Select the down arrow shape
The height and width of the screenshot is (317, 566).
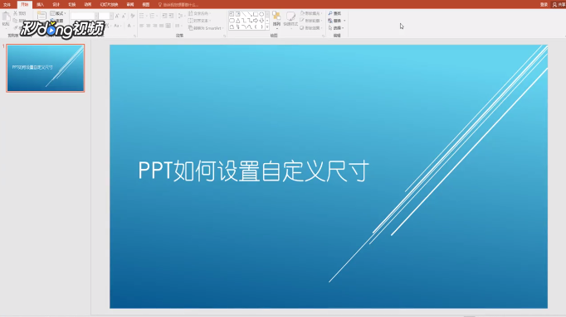click(261, 21)
